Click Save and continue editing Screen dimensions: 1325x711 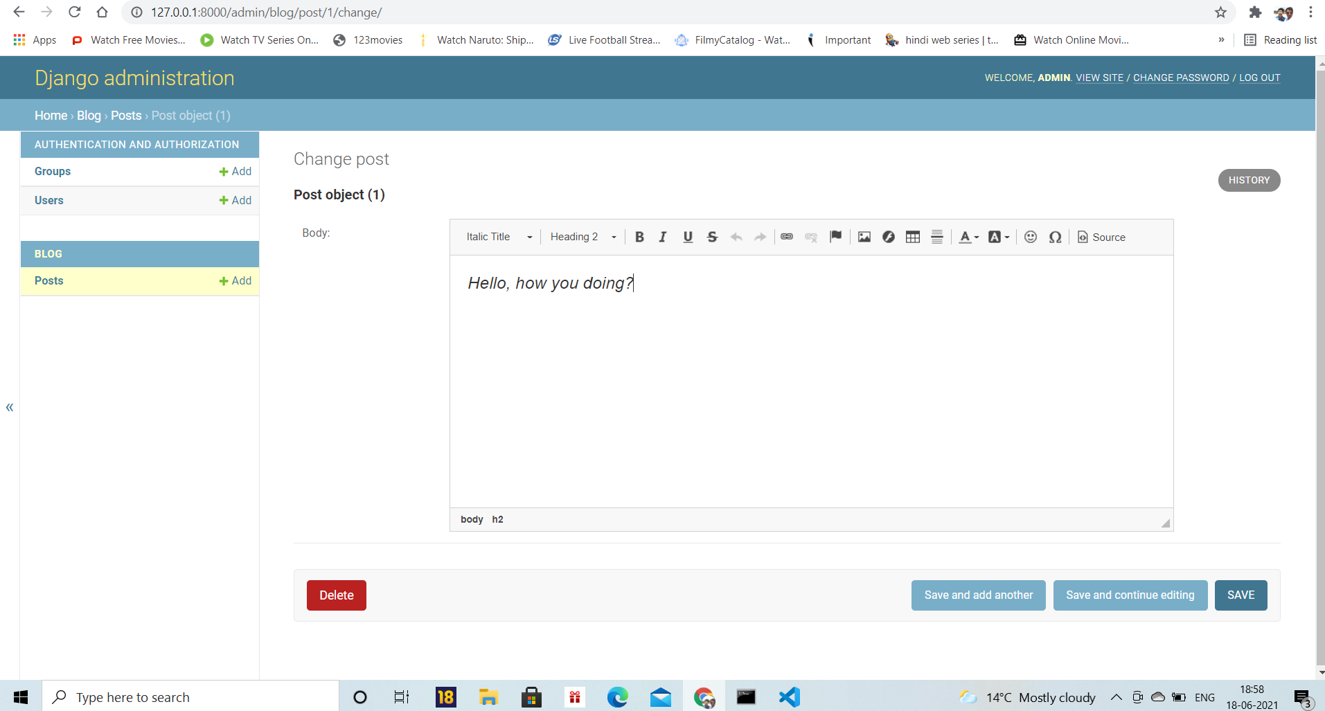point(1130,595)
